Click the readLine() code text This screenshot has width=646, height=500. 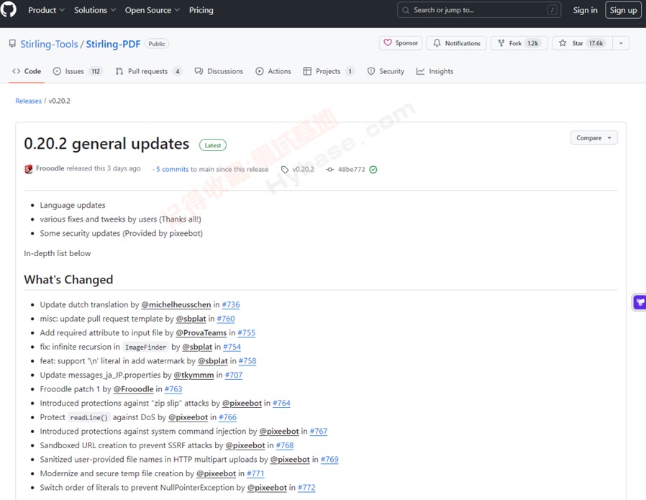pos(89,417)
